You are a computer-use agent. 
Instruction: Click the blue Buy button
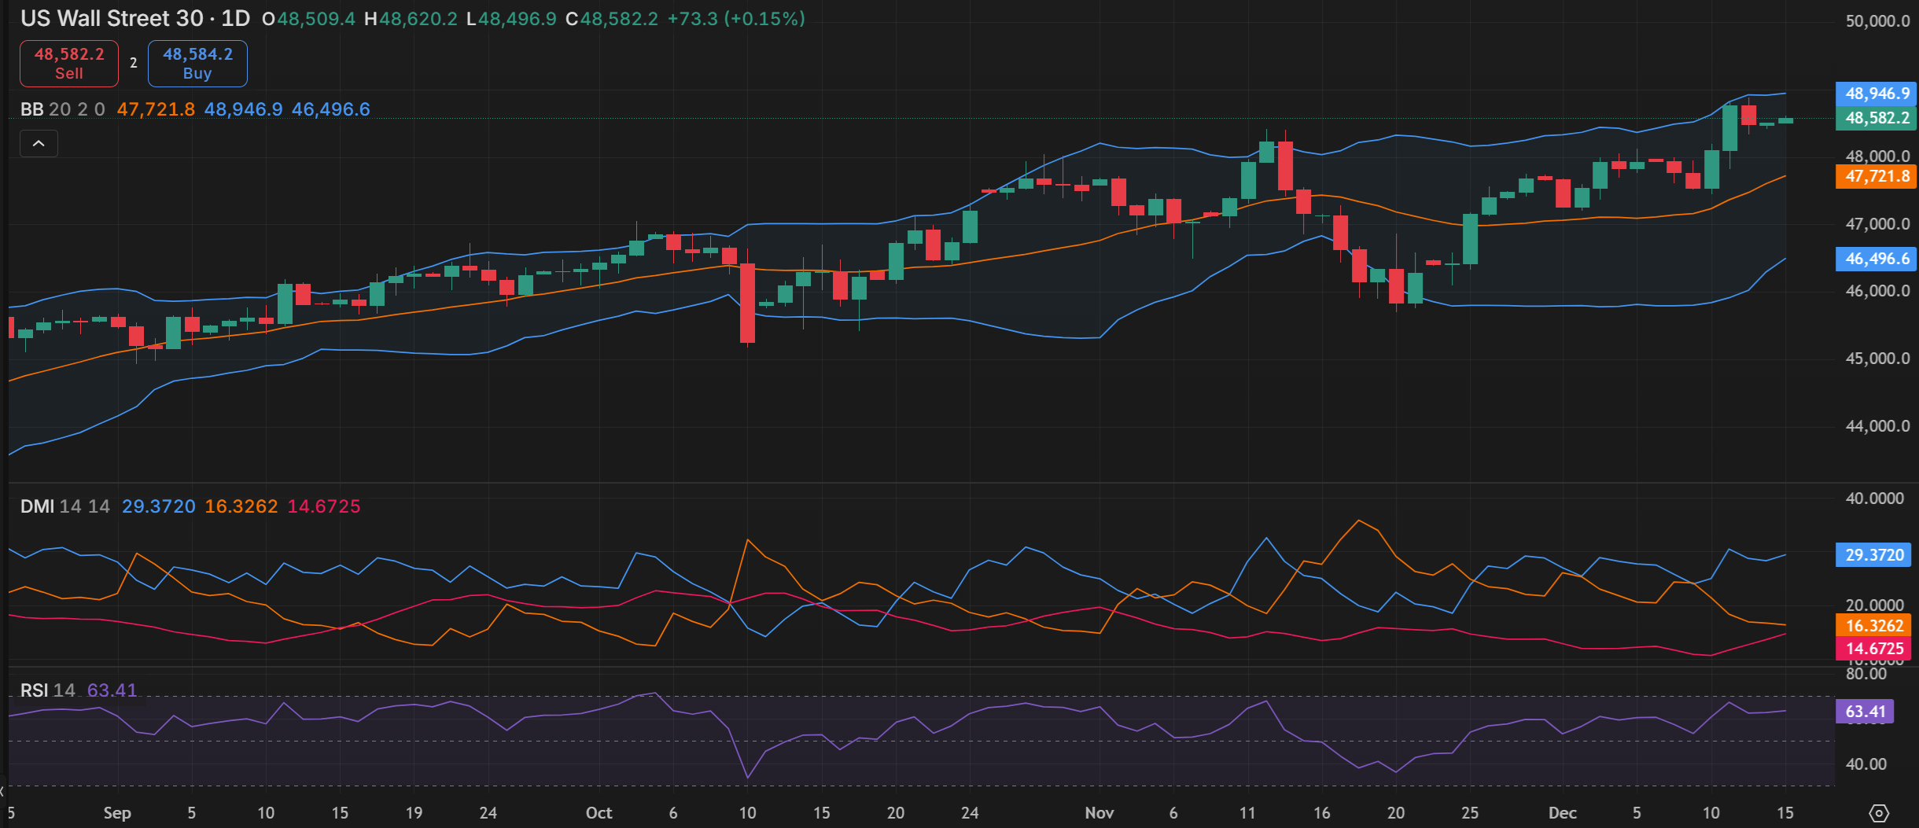[x=197, y=64]
